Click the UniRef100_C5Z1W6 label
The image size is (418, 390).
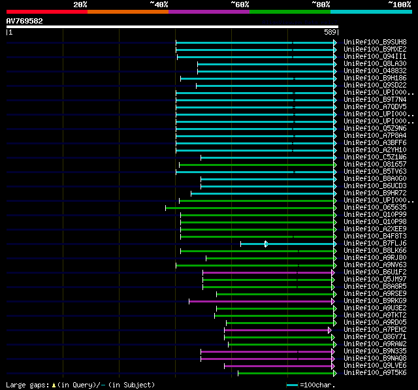(x=375, y=157)
